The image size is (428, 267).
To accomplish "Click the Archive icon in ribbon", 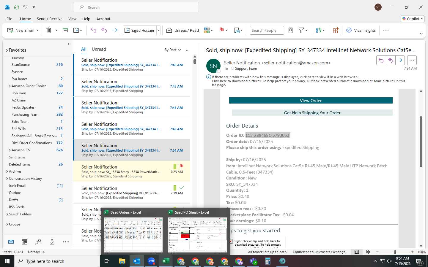I will pyautogui.click(x=65, y=30).
